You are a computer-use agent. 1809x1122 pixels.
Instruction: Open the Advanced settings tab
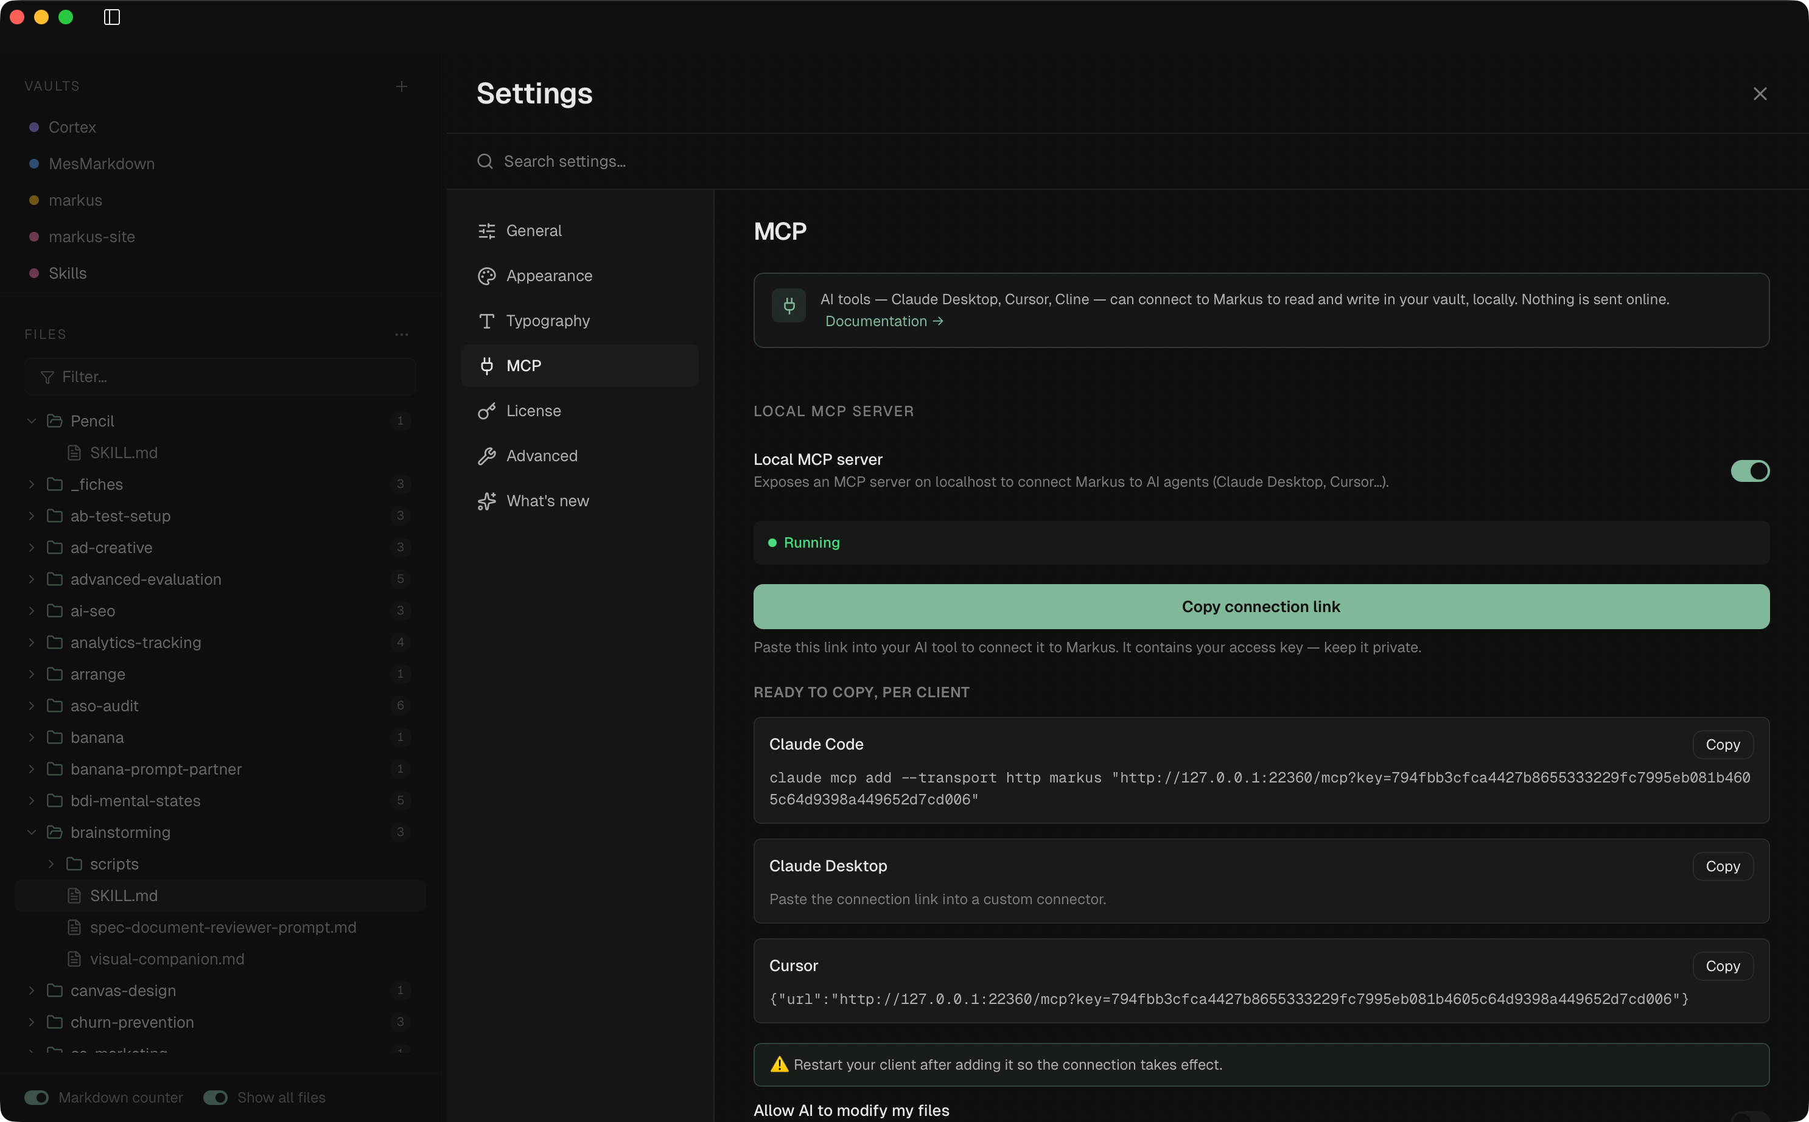579,456
